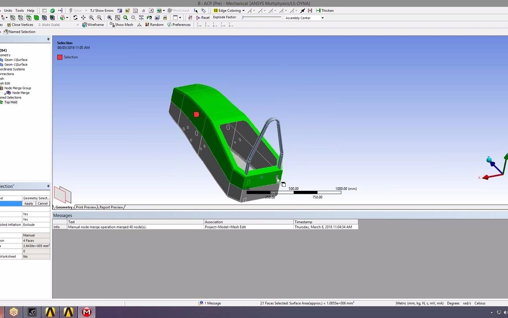The height and width of the screenshot is (318, 508).
Task: Click the Thicken shell display icon
Action: [325, 10]
